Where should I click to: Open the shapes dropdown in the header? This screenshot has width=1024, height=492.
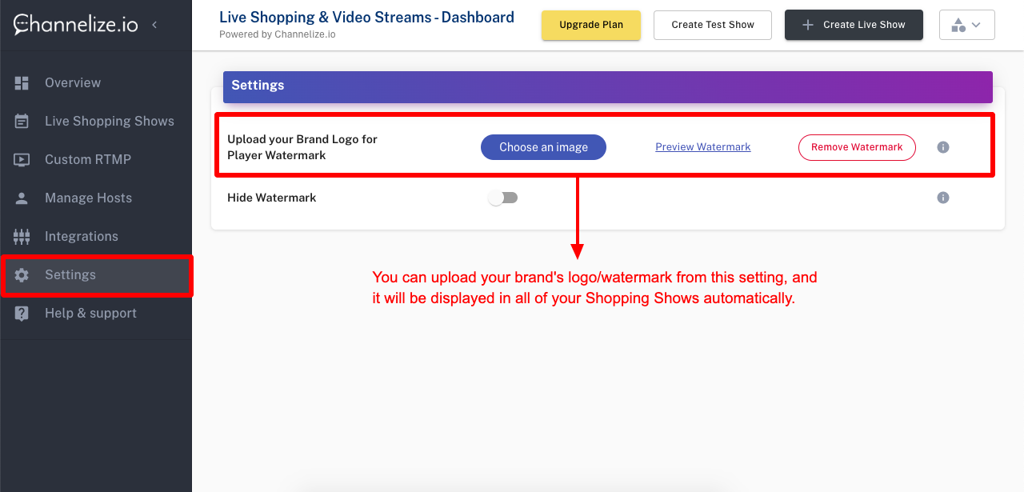pyautogui.click(x=966, y=25)
